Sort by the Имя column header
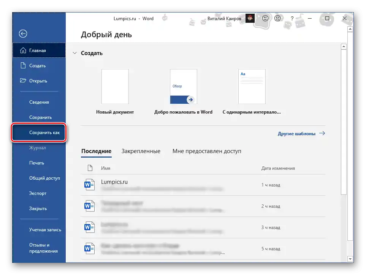 click(x=106, y=168)
